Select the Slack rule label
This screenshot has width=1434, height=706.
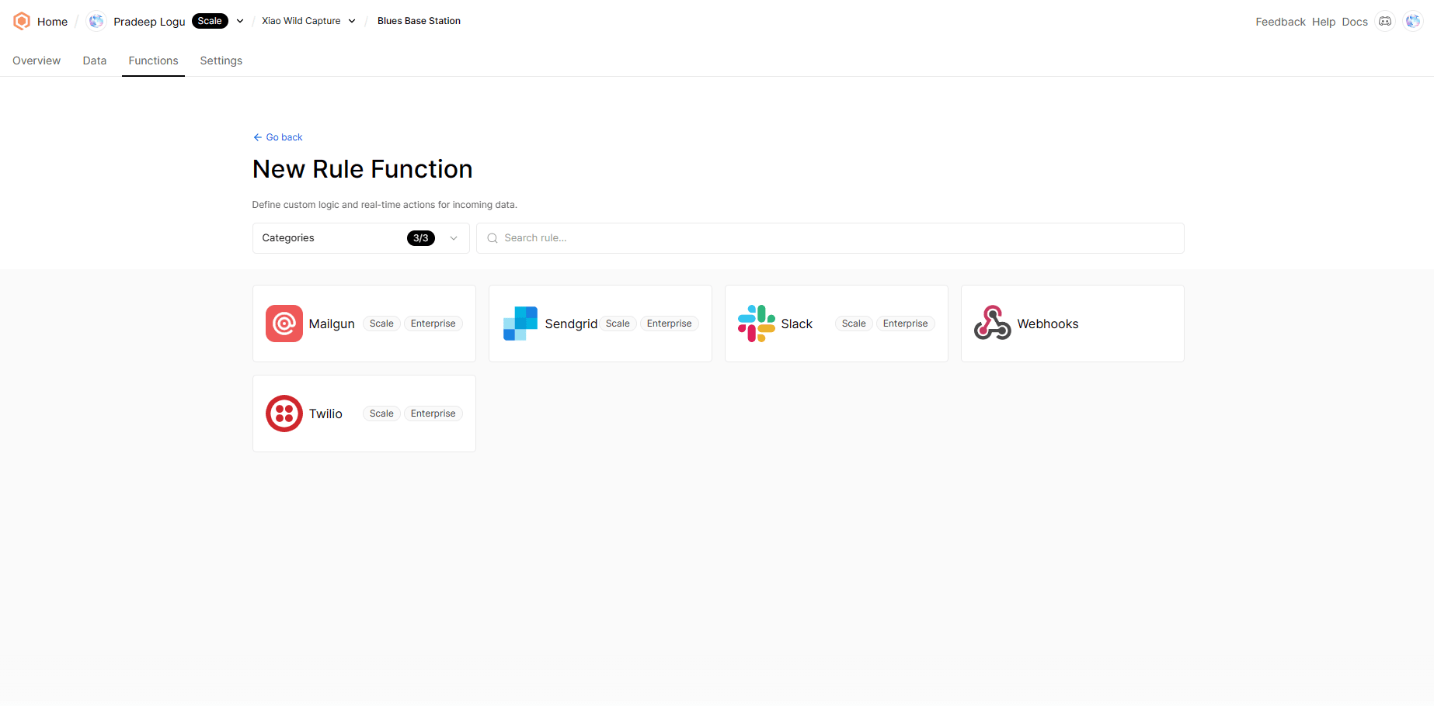[797, 324]
